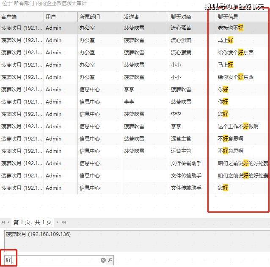Select the message 这个工作不好做啊

coord(238,126)
